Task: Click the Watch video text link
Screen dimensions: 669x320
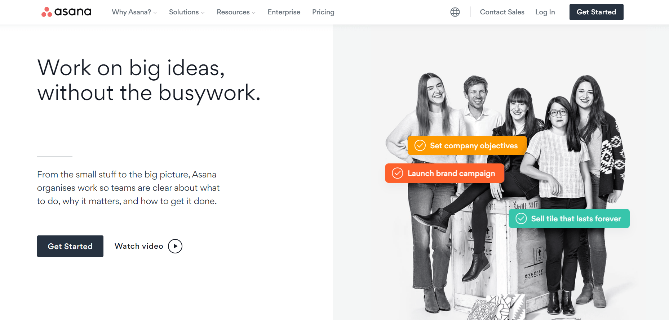Action: [x=139, y=246]
